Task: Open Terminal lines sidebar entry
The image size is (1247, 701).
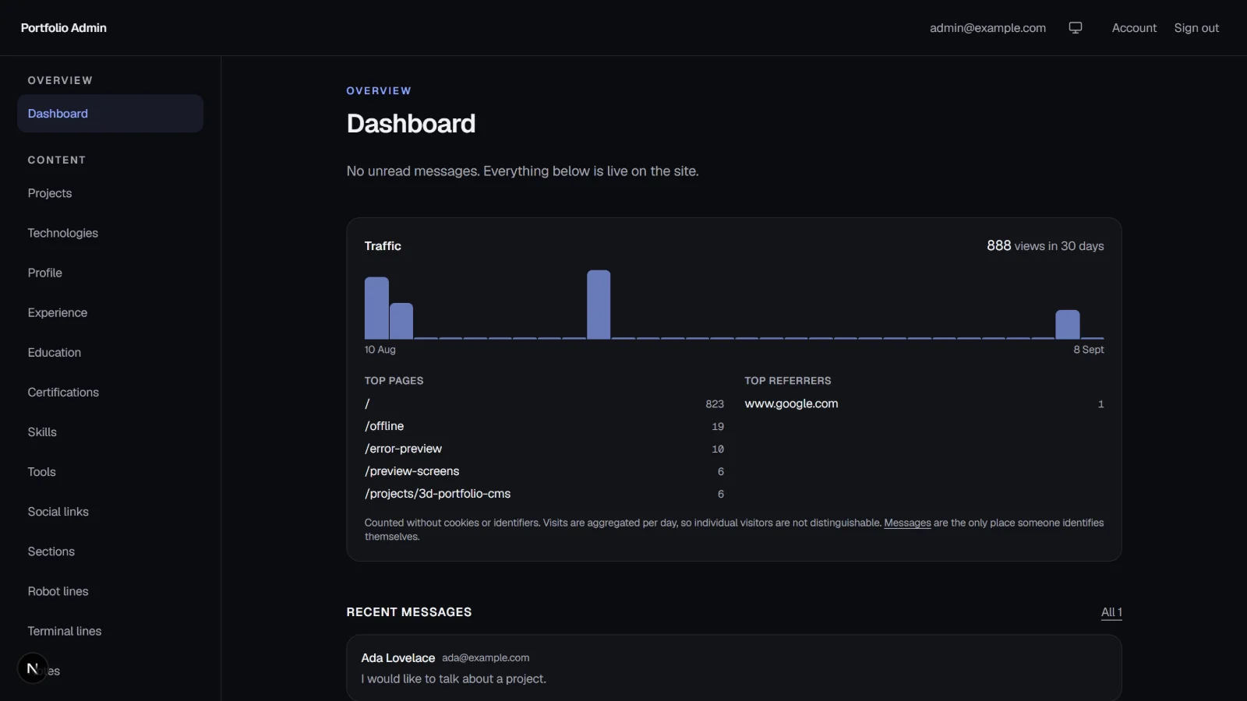Action: [65, 630]
